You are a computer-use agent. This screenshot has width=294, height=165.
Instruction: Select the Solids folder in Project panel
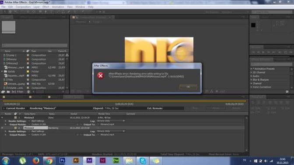point(11,72)
